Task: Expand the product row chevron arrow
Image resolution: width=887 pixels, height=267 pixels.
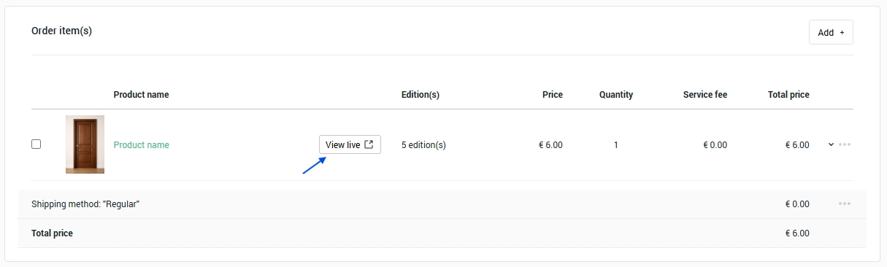Action: pos(831,144)
